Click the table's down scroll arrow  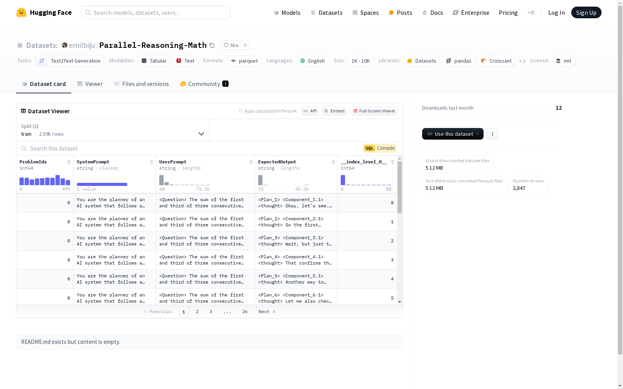point(399,302)
